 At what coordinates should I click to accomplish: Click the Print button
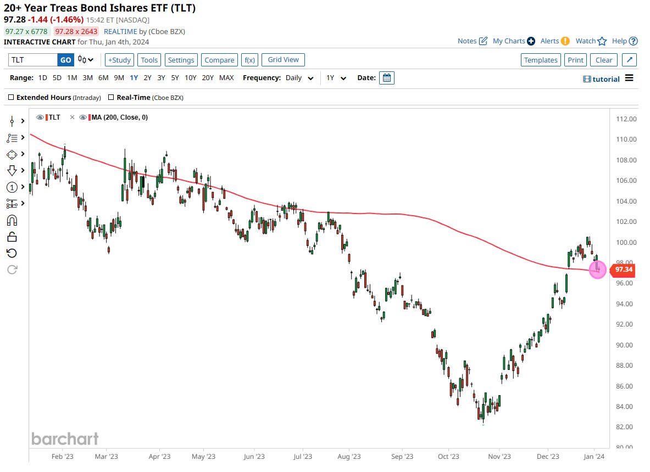575,60
